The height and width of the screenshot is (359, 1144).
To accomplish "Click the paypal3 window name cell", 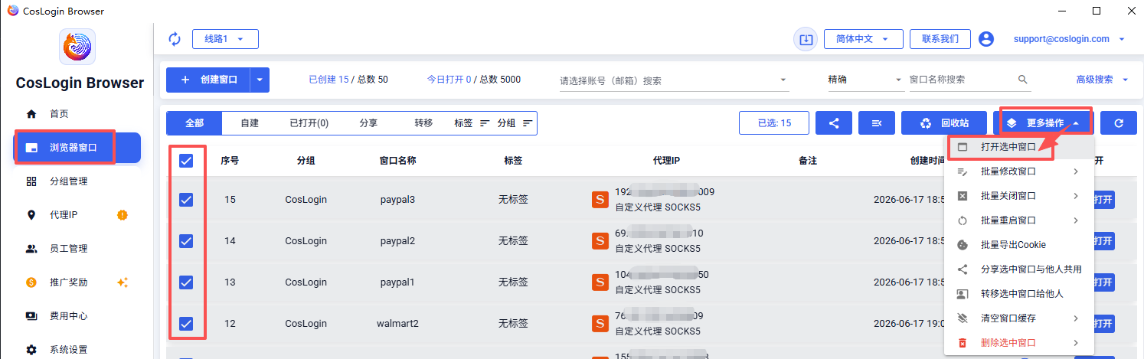I will 397,200.
